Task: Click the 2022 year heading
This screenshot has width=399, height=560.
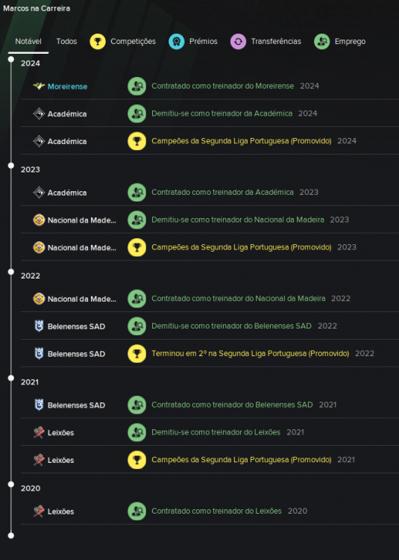Action: (31, 276)
